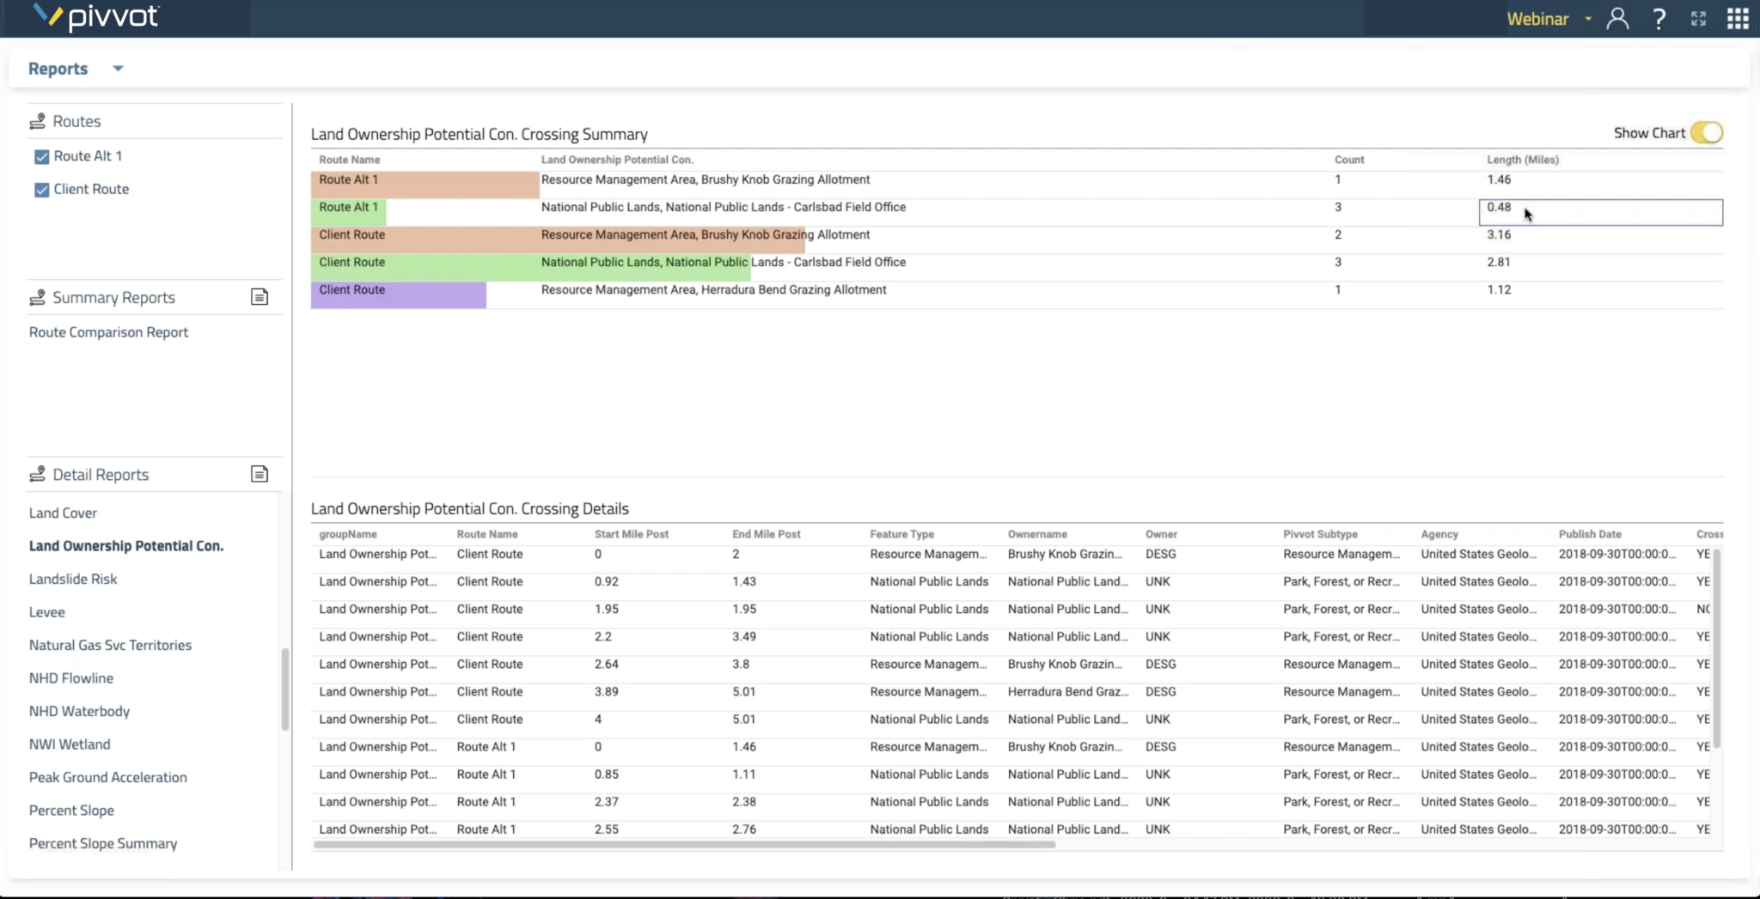The height and width of the screenshot is (899, 1760).
Task: Click the help question mark icon
Action: 1659,19
